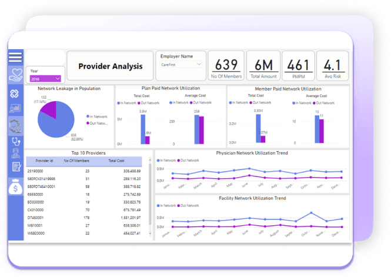Click the Provider Analysis title

click(x=111, y=66)
